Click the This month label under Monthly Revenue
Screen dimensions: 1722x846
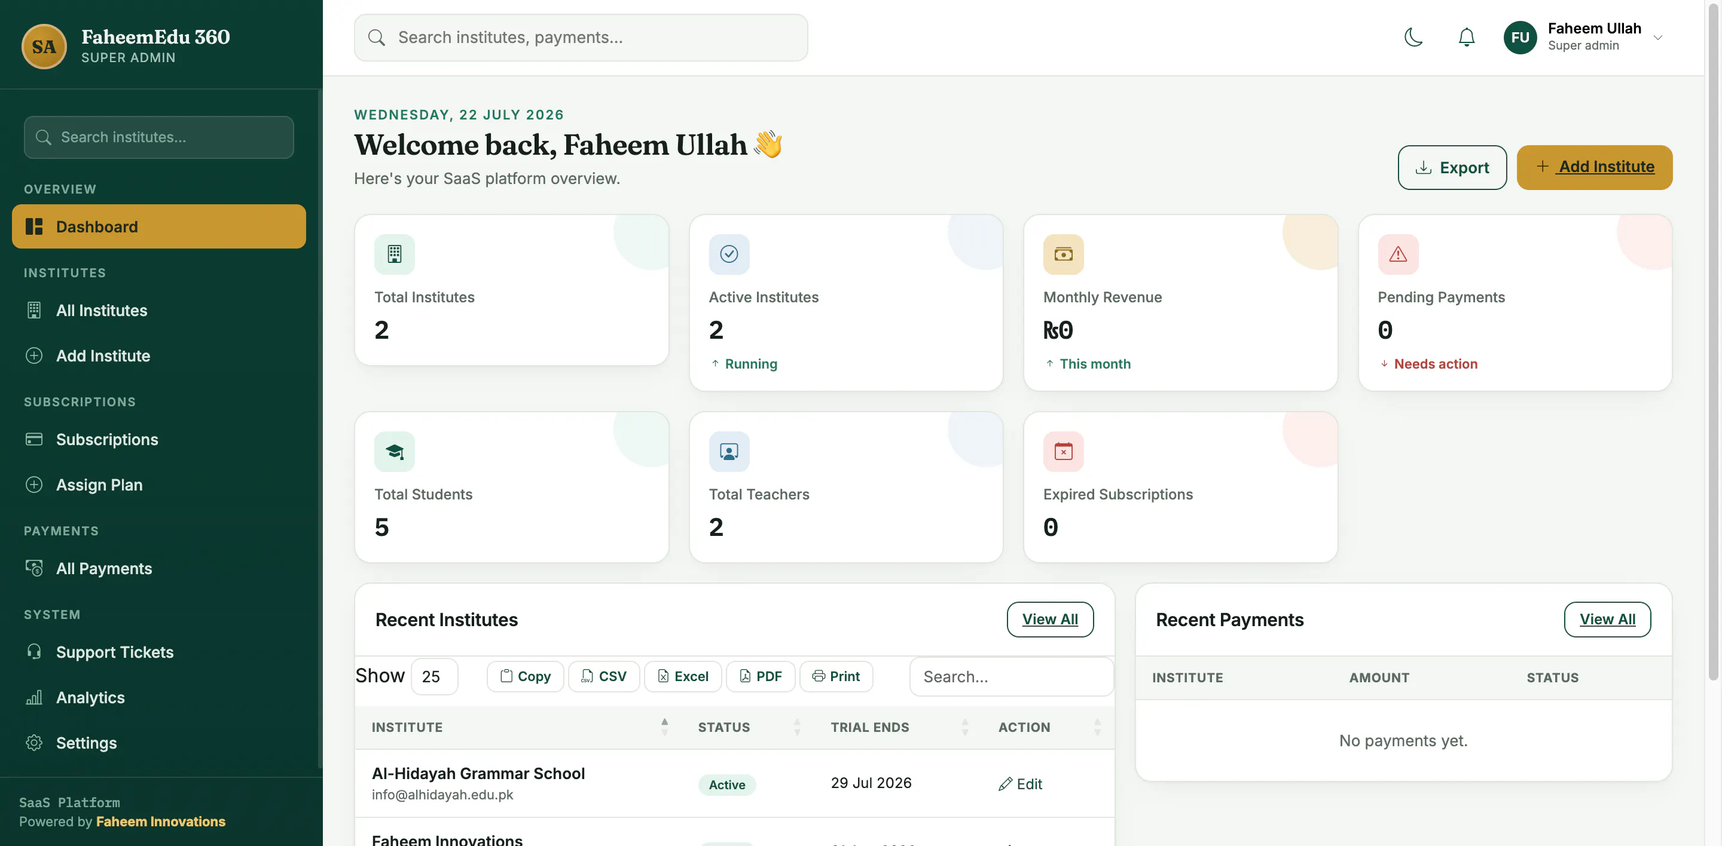pos(1095,364)
